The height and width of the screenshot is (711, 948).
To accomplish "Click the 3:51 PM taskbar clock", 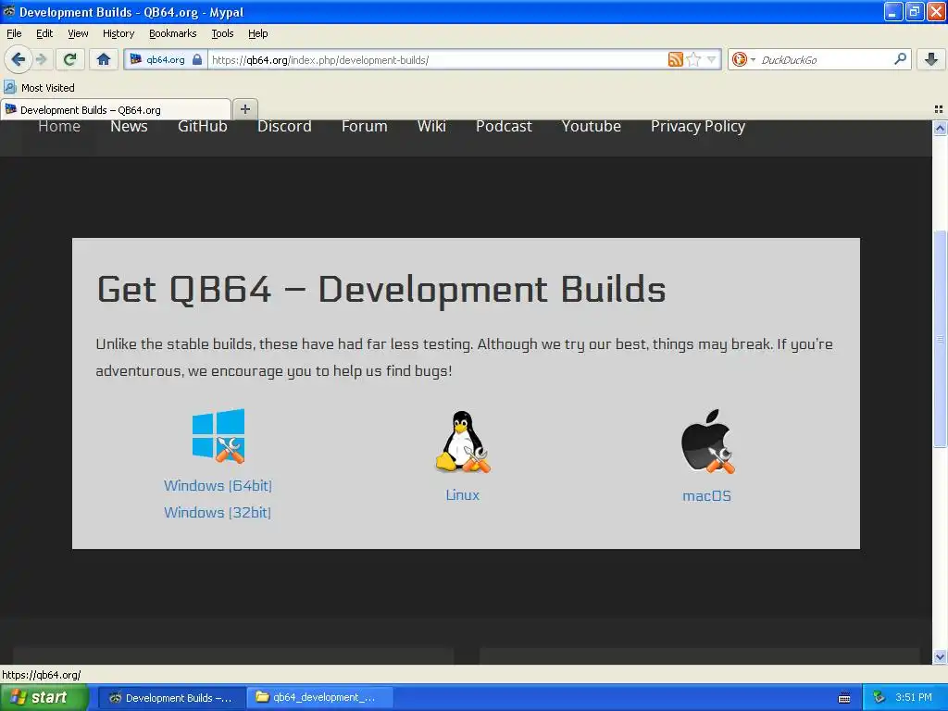I will pos(914,698).
